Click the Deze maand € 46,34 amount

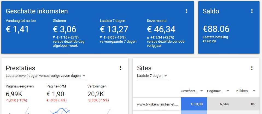click(161, 29)
